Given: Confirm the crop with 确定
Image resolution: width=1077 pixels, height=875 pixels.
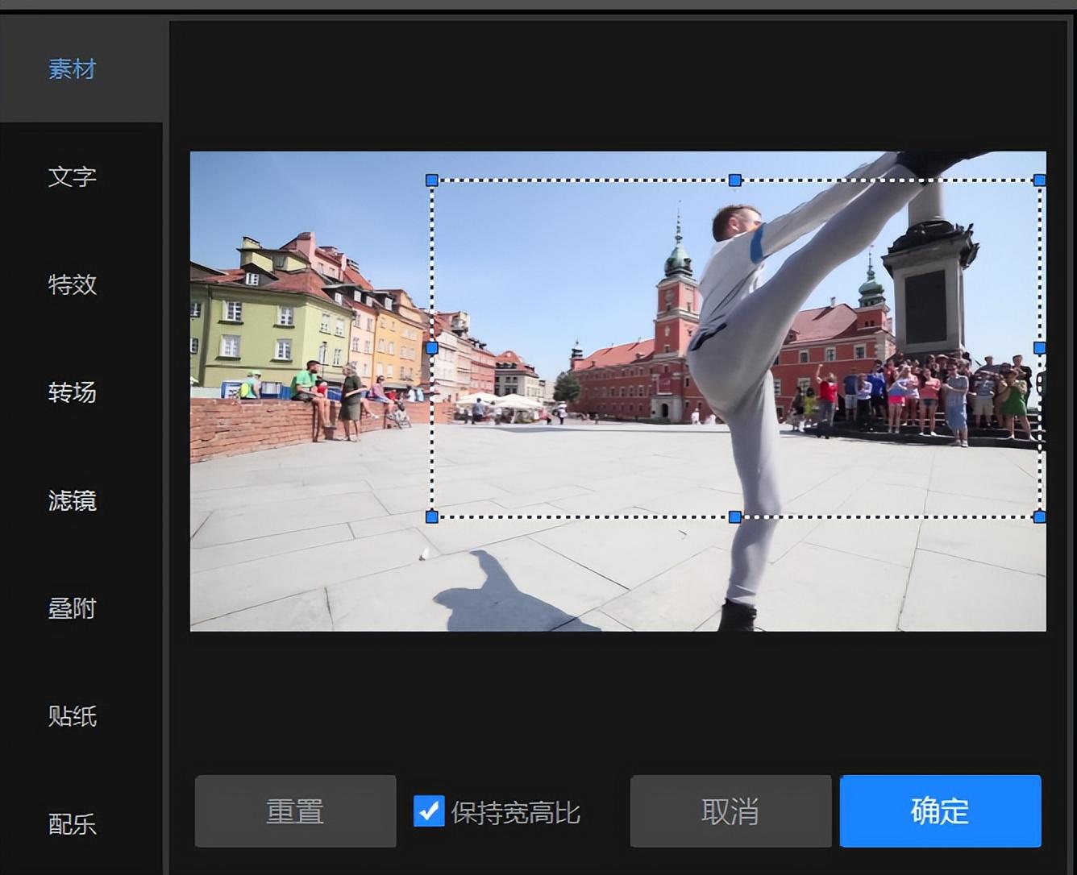Looking at the screenshot, I should [x=940, y=811].
